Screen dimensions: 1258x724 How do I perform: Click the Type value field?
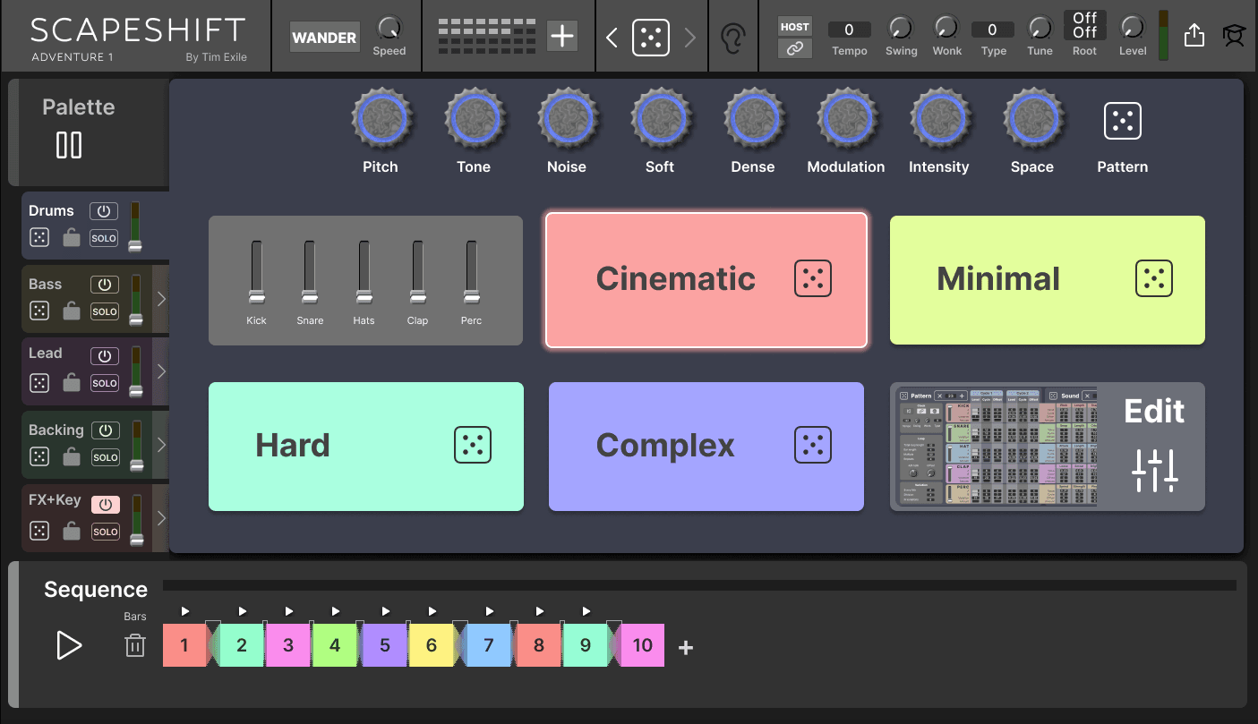click(992, 30)
